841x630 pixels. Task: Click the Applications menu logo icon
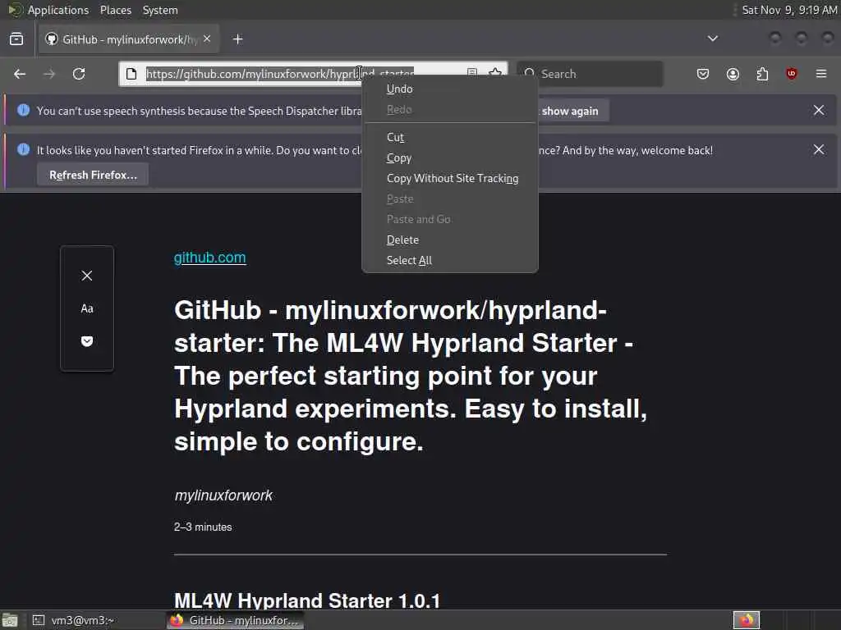(15, 10)
